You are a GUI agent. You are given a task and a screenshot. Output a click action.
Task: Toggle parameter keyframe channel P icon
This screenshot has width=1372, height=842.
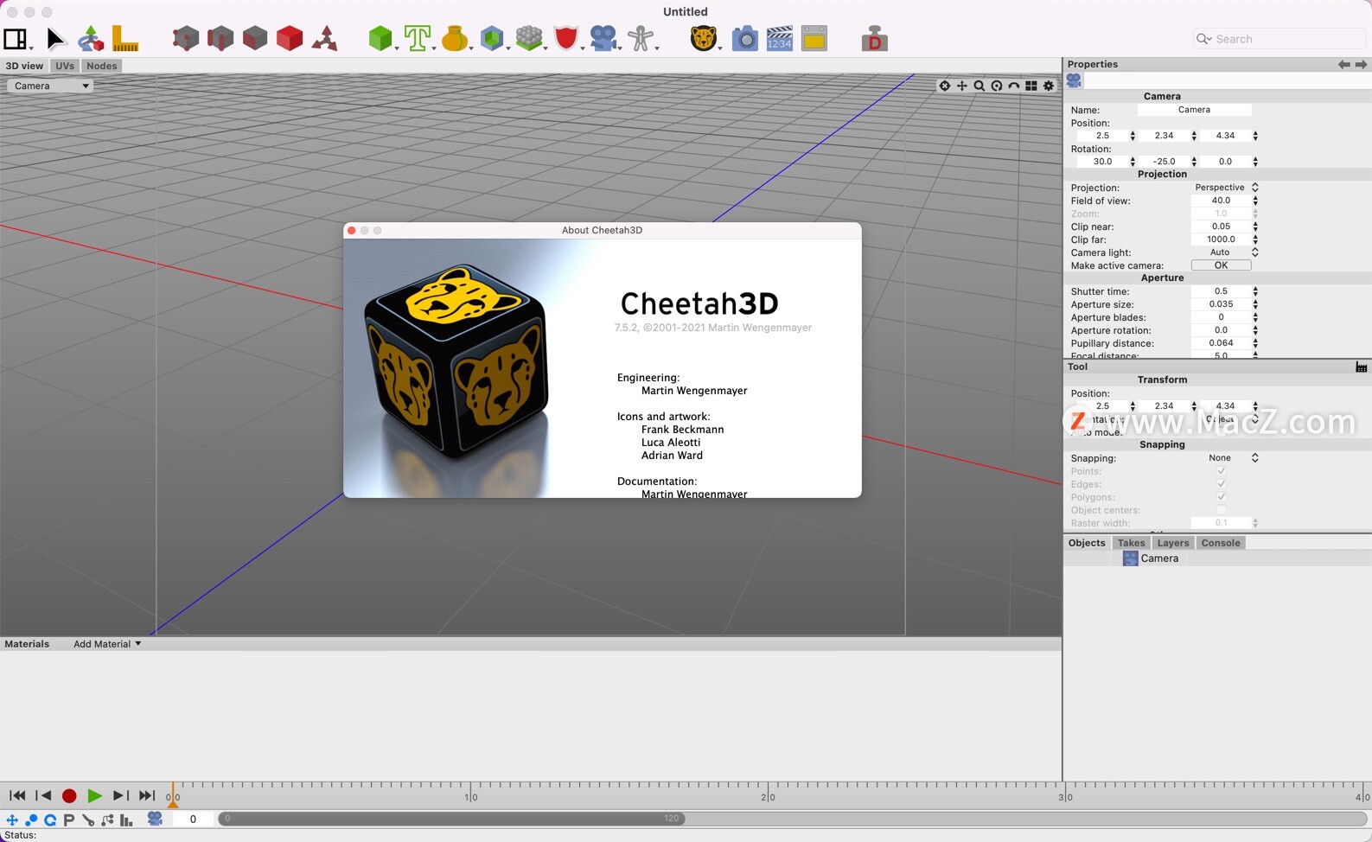[x=69, y=820]
